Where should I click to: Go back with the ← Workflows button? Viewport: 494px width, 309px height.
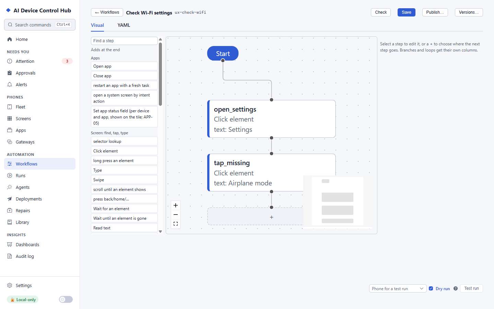click(107, 12)
